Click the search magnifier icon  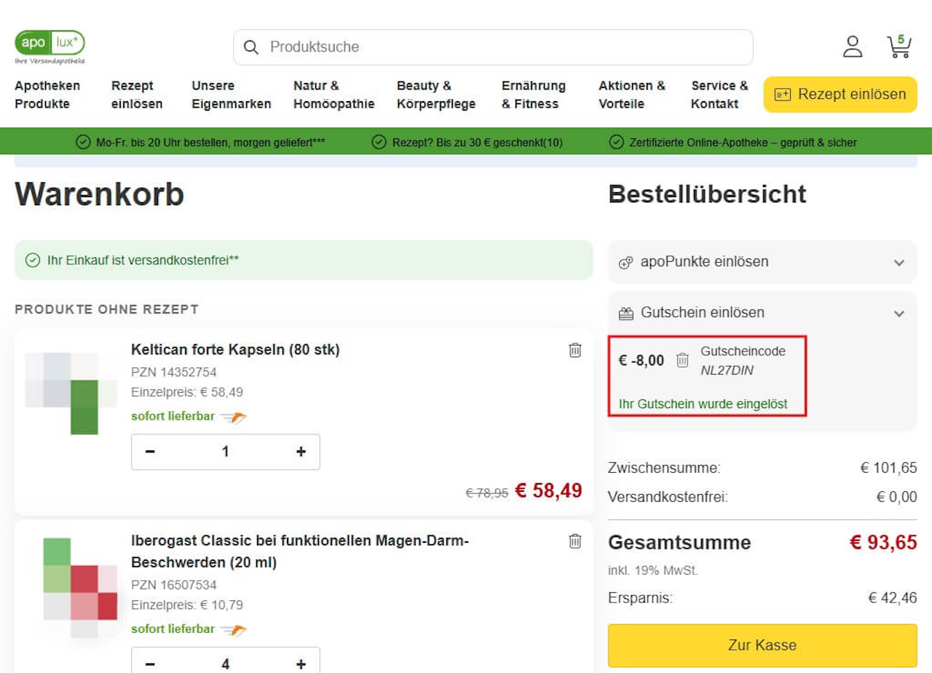click(251, 47)
